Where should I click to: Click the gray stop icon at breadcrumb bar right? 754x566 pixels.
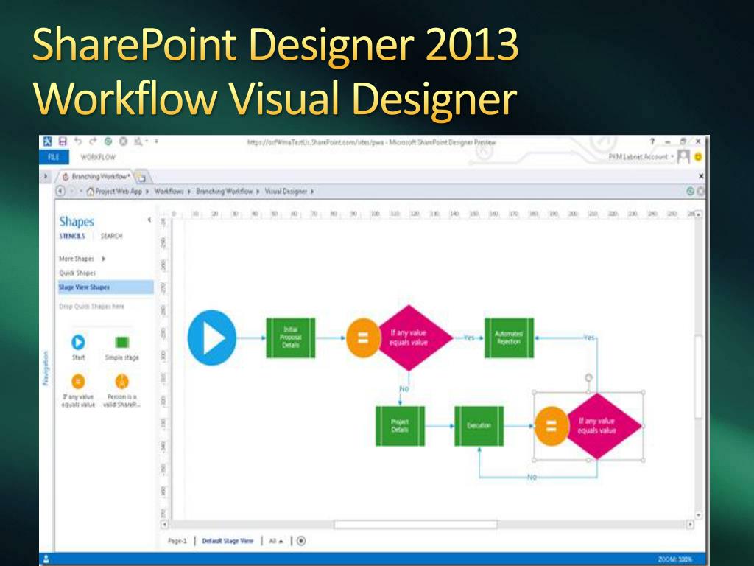(x=701, y=191)
